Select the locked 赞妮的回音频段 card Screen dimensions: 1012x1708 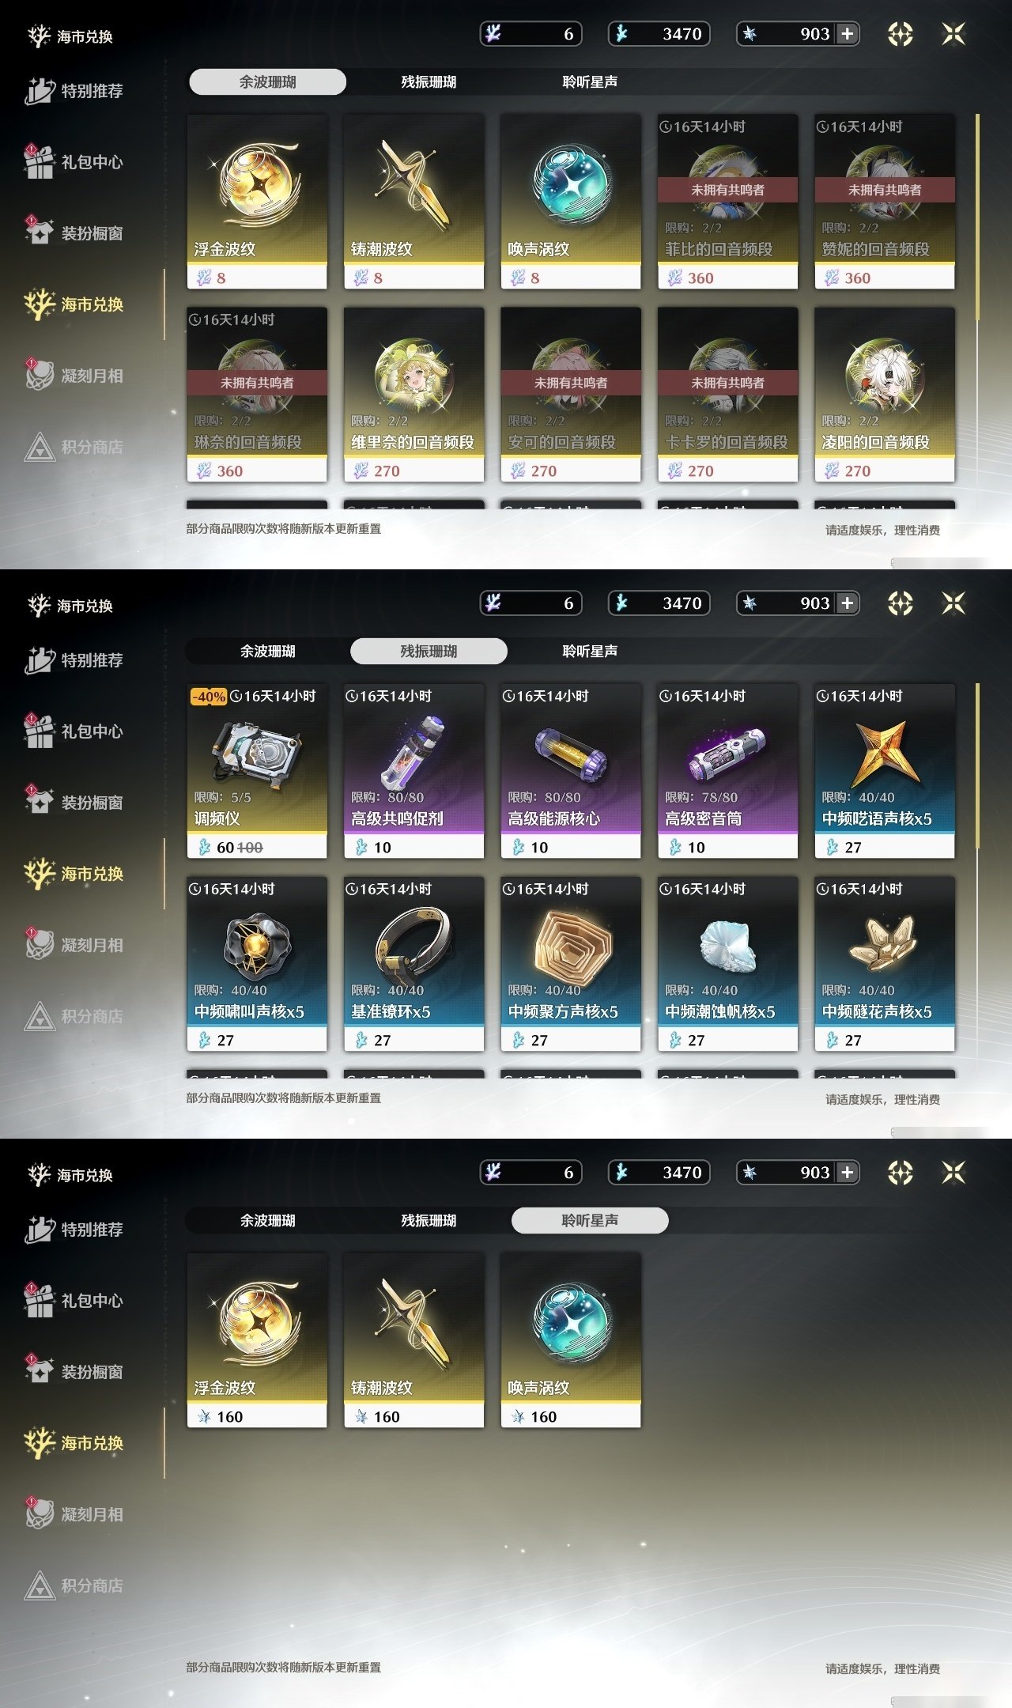885,202
